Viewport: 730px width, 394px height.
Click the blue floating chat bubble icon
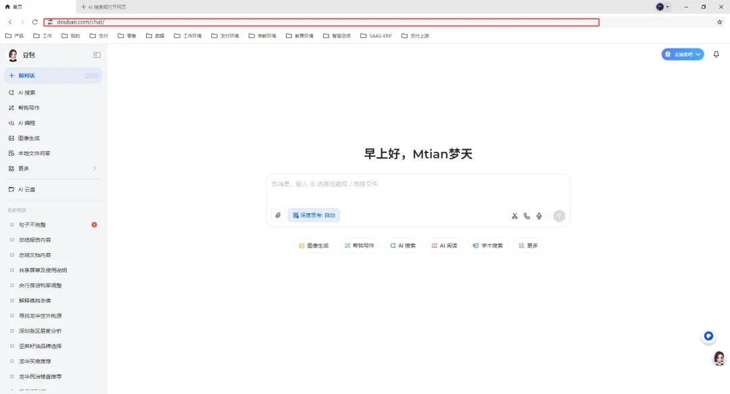coord(708,336)
